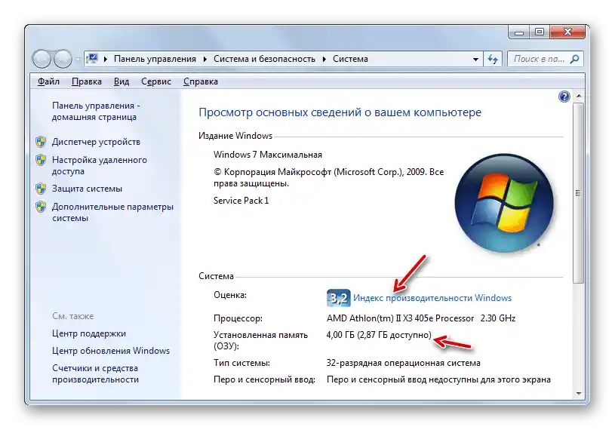Open the address bar history dropdown
Viewport: 615px width, 430px height.
point(475,60)
